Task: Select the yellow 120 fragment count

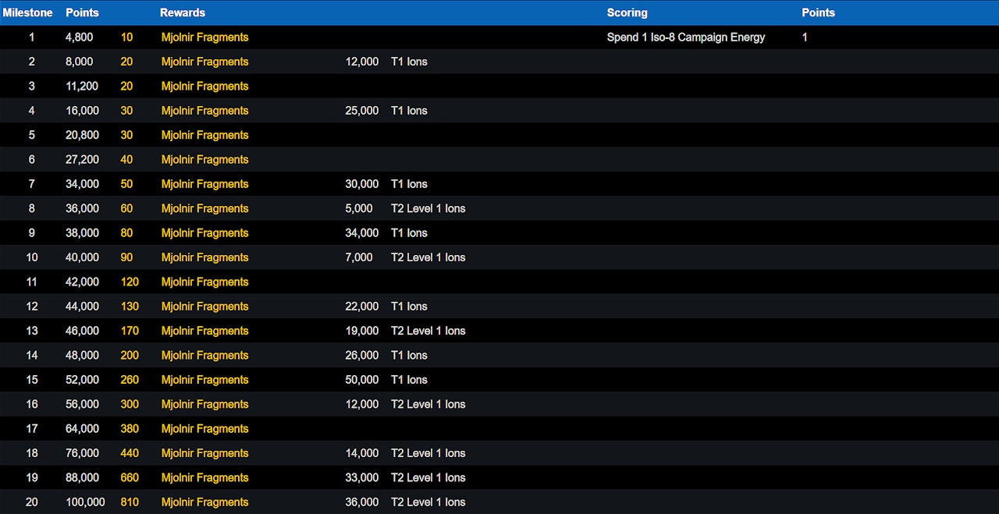Action: click(x=130, y=282)
